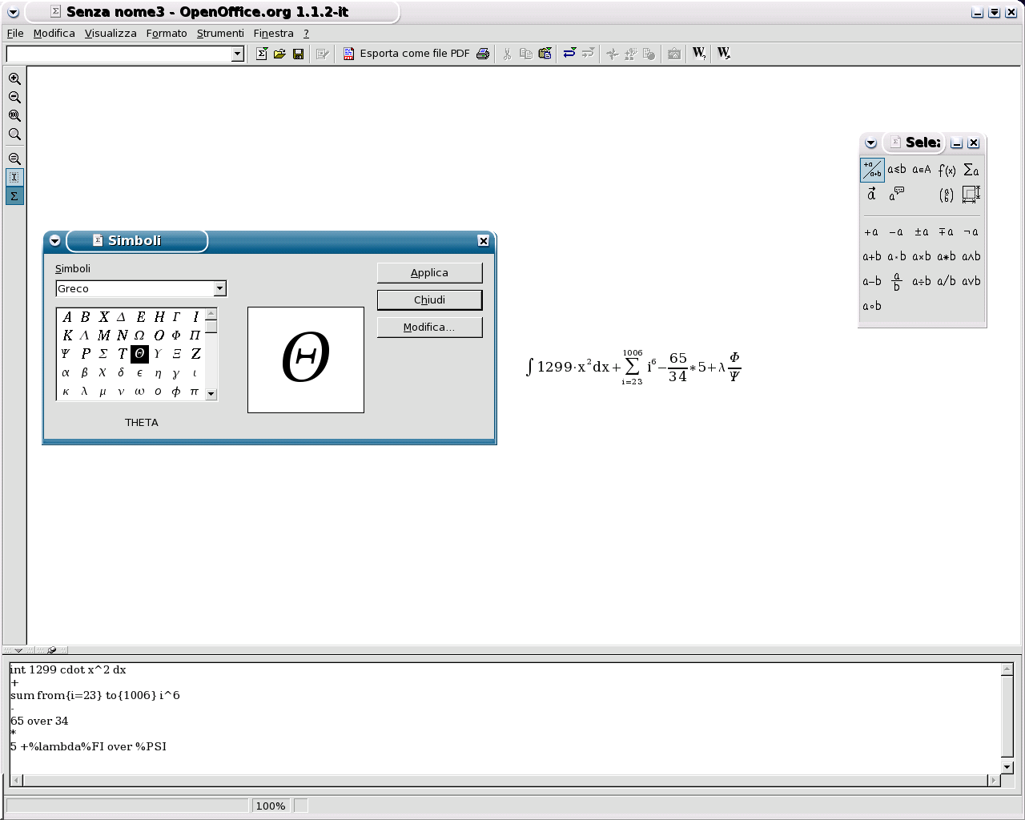The width and height of the screenshot is (1025, 820).
Task: Click the Applica button
Action: [x=429, y=273]
